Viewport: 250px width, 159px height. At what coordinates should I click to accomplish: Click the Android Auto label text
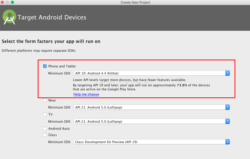59,128
